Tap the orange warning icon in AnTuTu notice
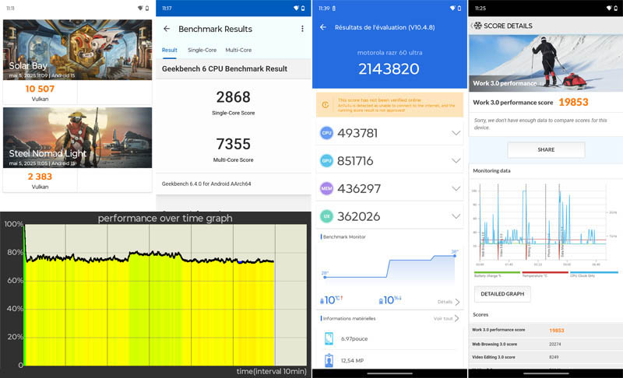623x378 pixels. 326,104
